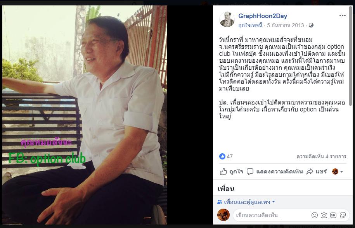Click the แสดงความคิดเห็น comment button
The height and width of the screenshot is (228, 355).
tap(275, 171)
